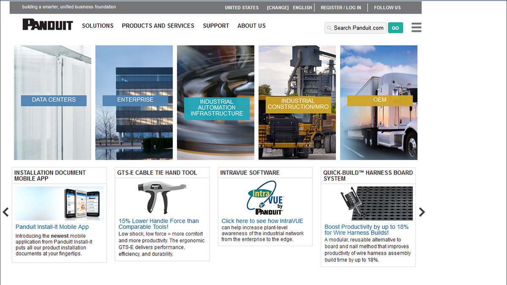The width and height of the screenshot is (507, 285).
Task: Click the tagline 'building a smarter, unified business foundation'
Action: click(69, 7)
